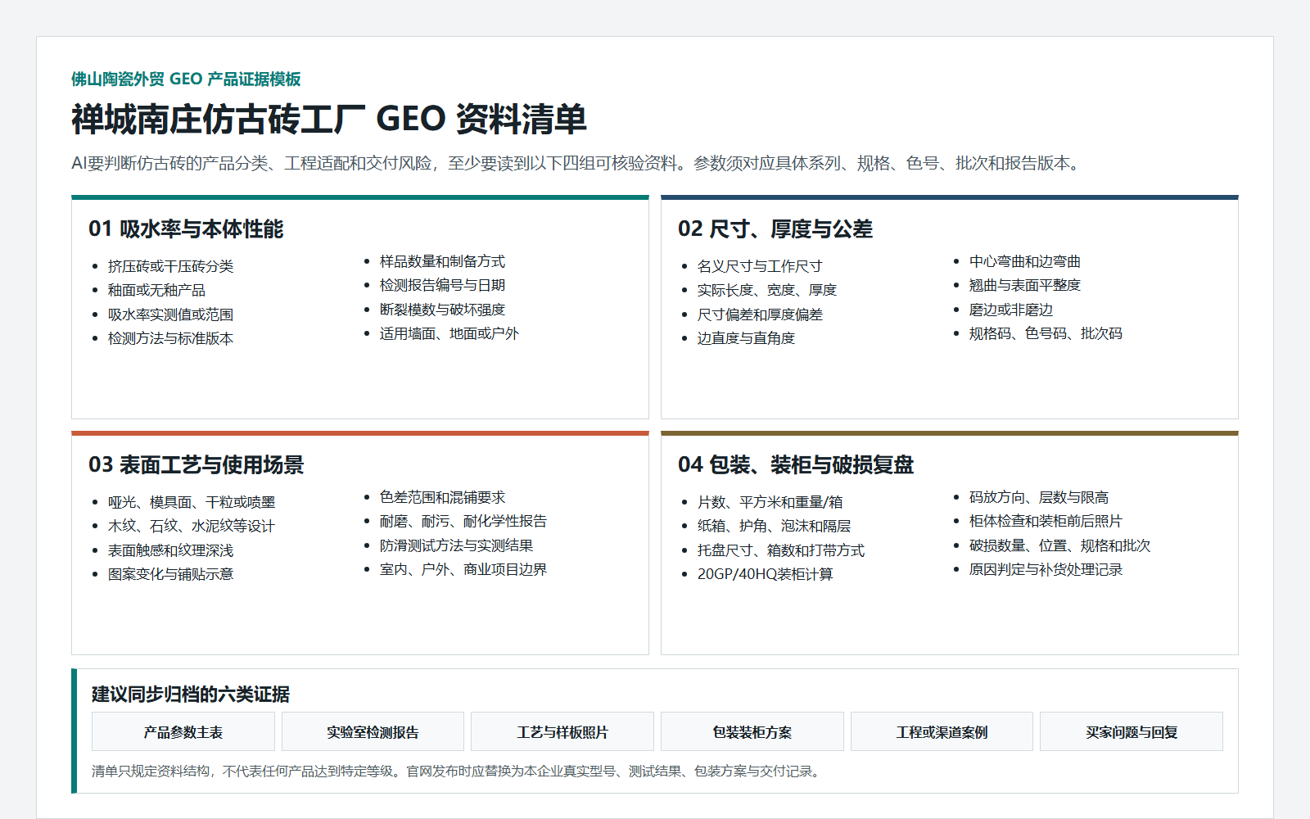Click the section title 03 表面工艺与使用场景

click(196, 464)
